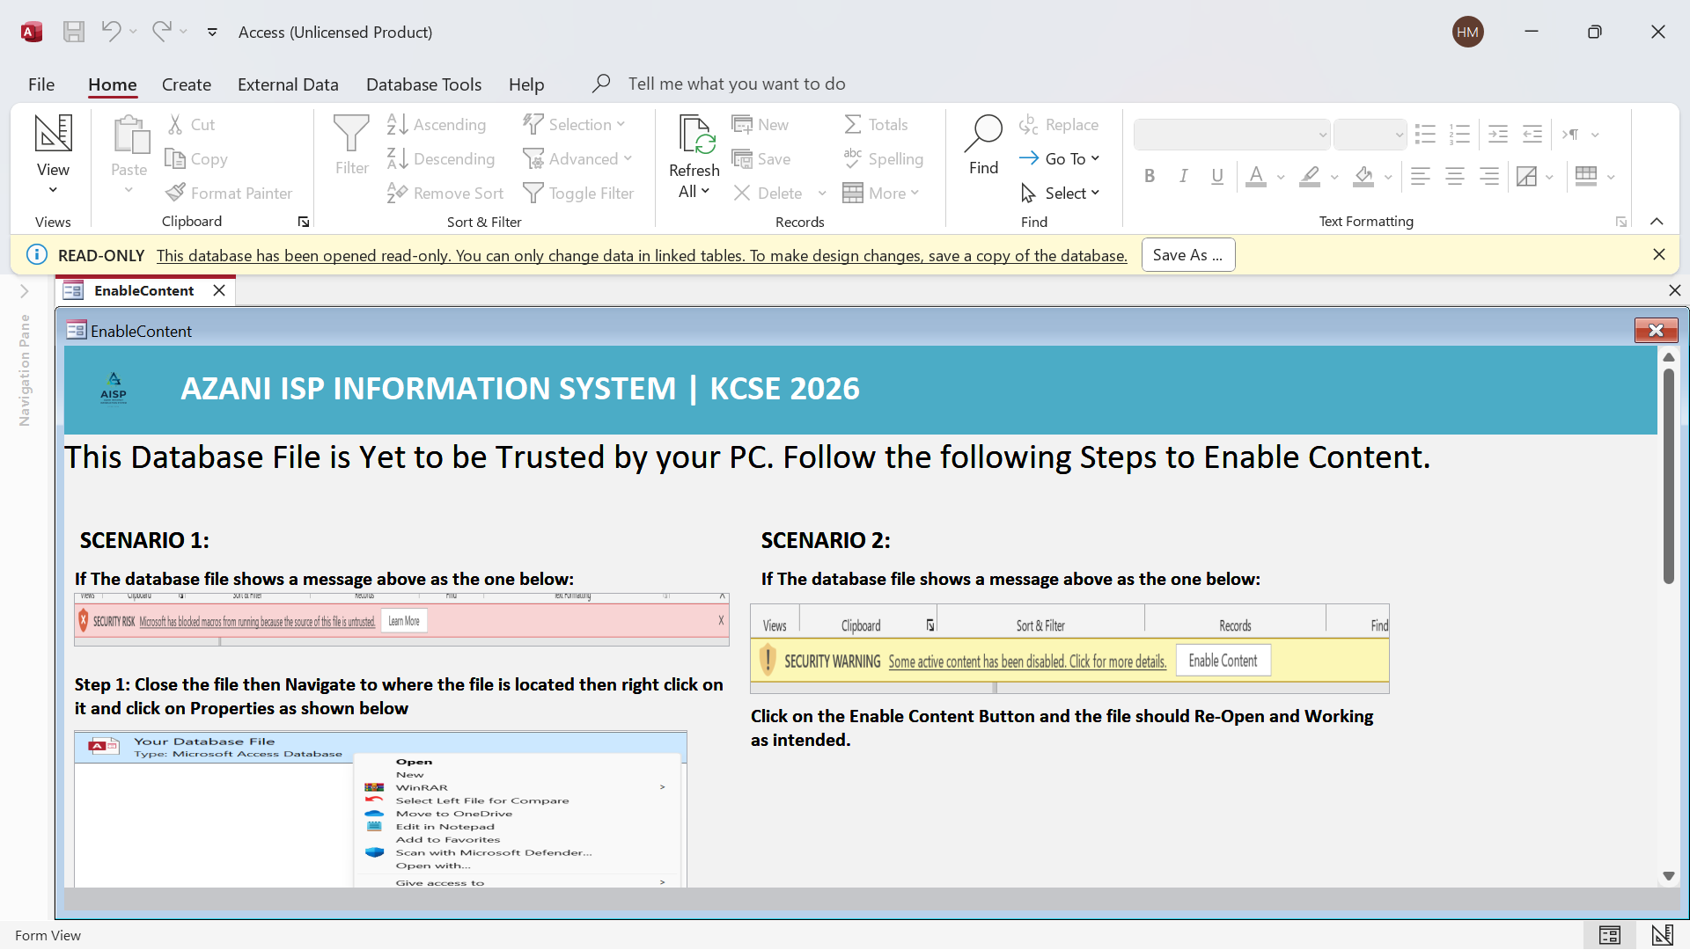Screen dimensions: 1690x950
Task: Click the View design icon in ribbon
Action: click(53, 134)
